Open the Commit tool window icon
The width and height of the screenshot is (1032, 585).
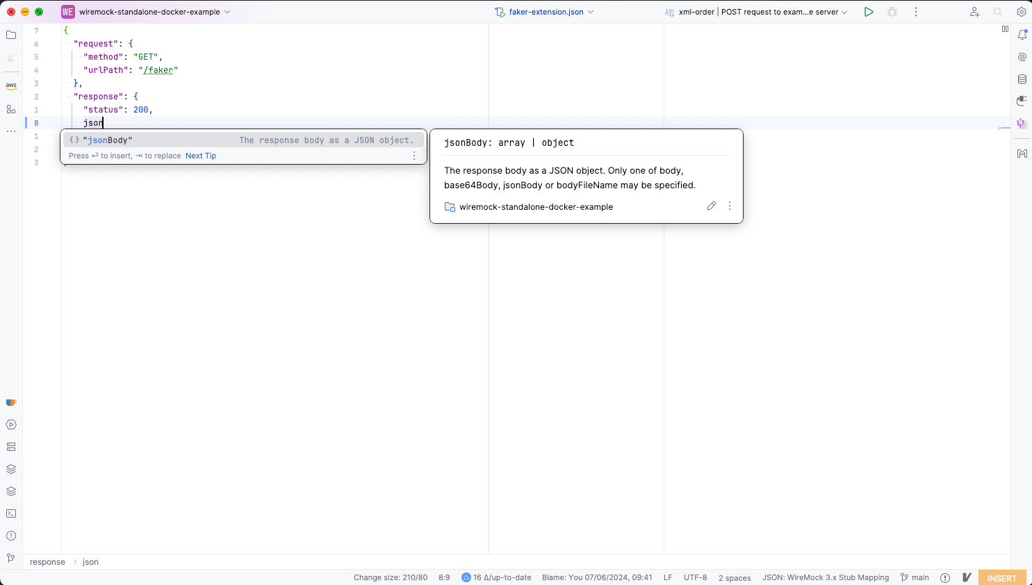tap(11, 58)
